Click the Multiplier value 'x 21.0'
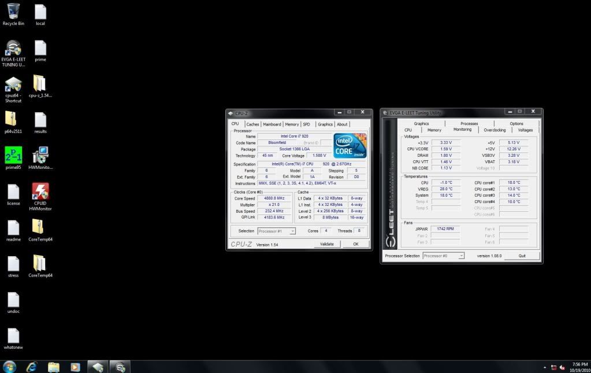591x373 pixels. 274,204
